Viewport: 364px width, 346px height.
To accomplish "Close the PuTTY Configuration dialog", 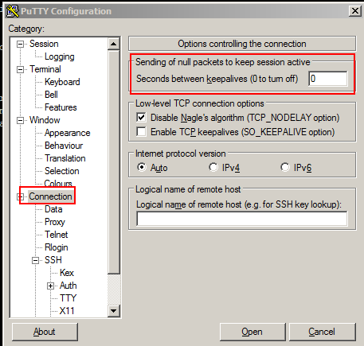I will [355, 11].
